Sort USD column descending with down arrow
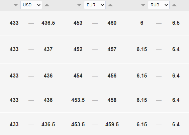Viewport: 189px width, 135px height. point(16,5)
